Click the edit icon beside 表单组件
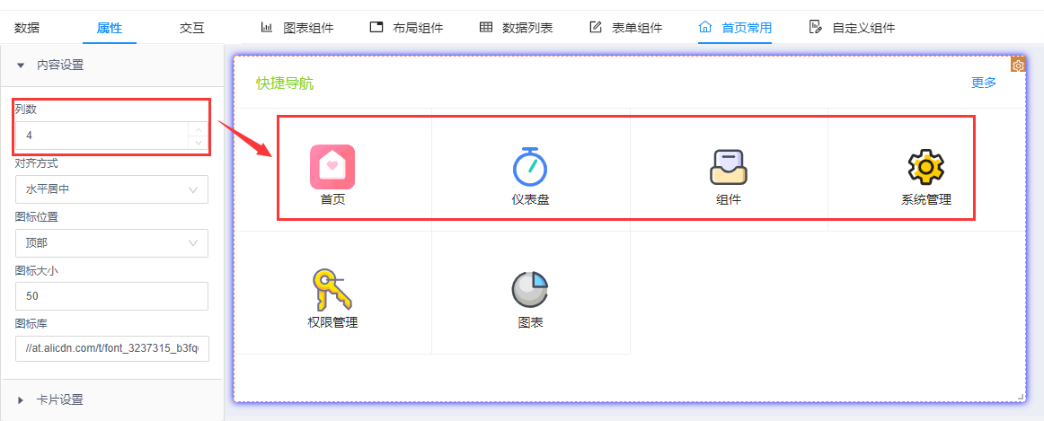This screenshot has width=1044, height=421. click(x=596, y=27)
